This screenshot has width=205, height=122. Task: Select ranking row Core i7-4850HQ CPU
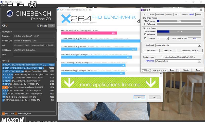[28, 94]
